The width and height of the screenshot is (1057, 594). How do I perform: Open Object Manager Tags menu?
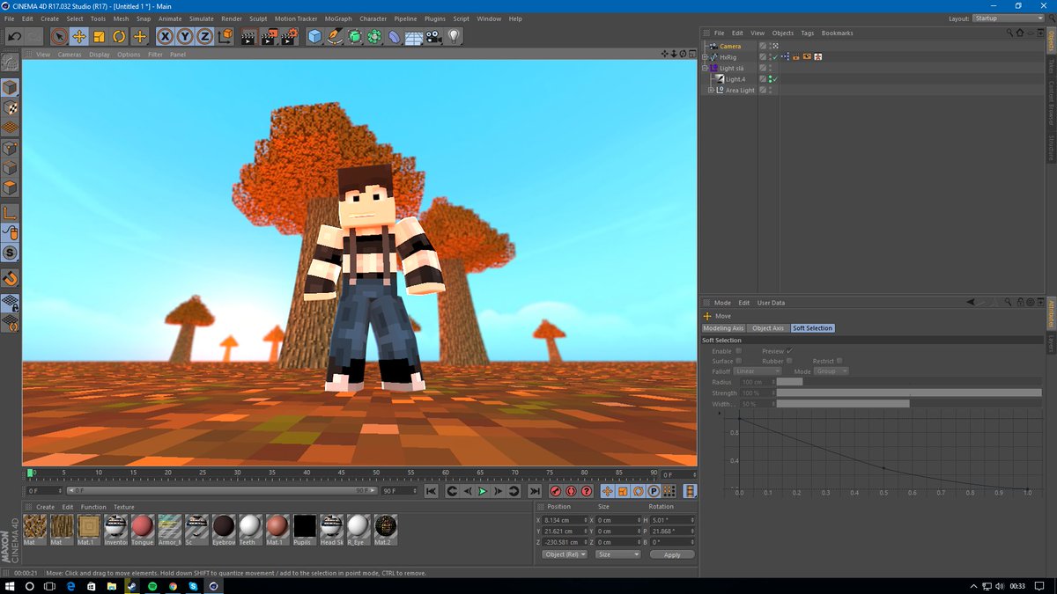tap(807, 33)
